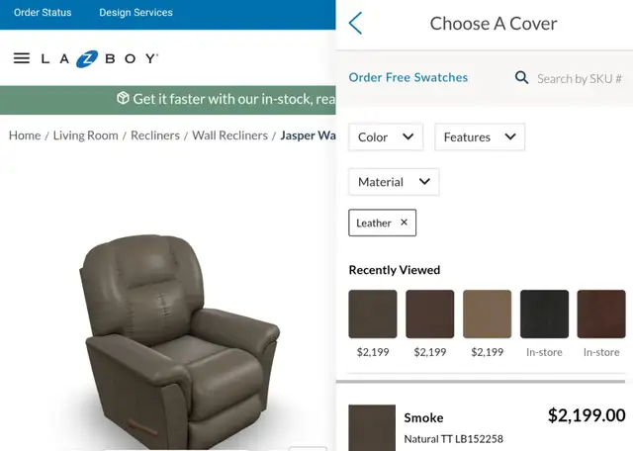Select the black In-store swatch

544,314
